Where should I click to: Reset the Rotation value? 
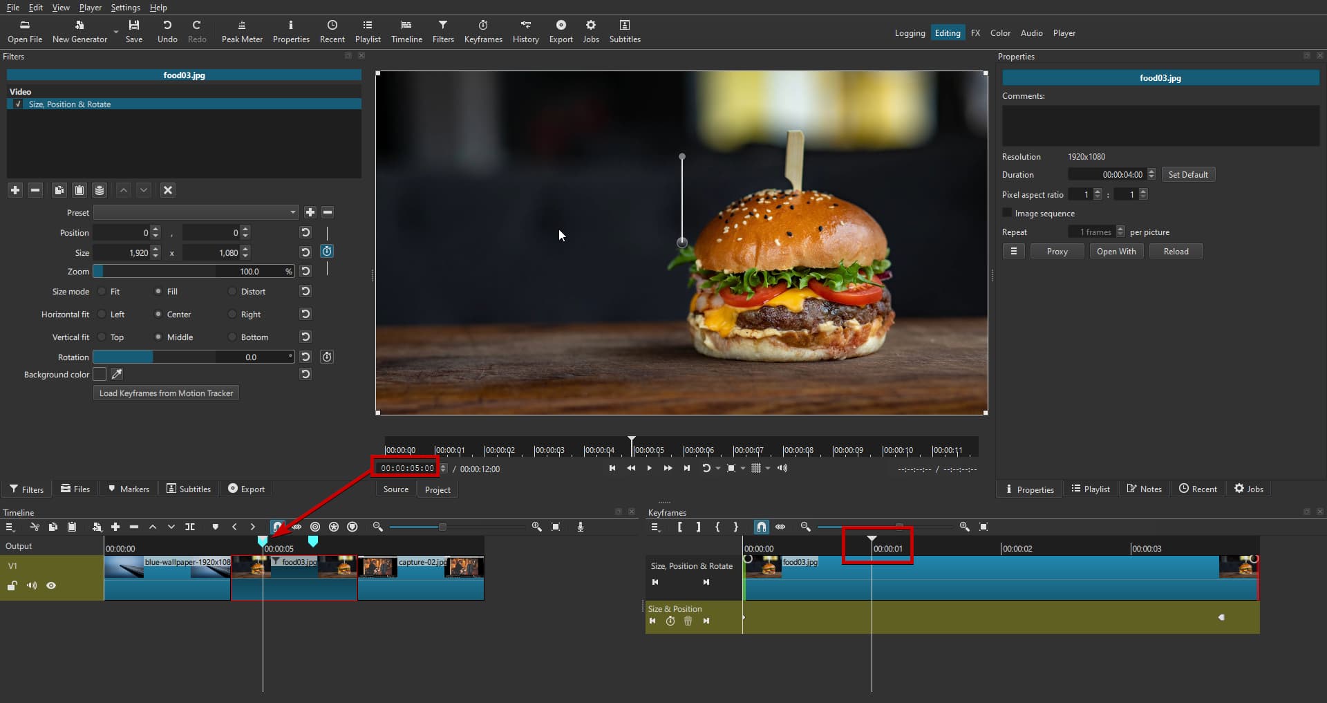click(305, 357)
